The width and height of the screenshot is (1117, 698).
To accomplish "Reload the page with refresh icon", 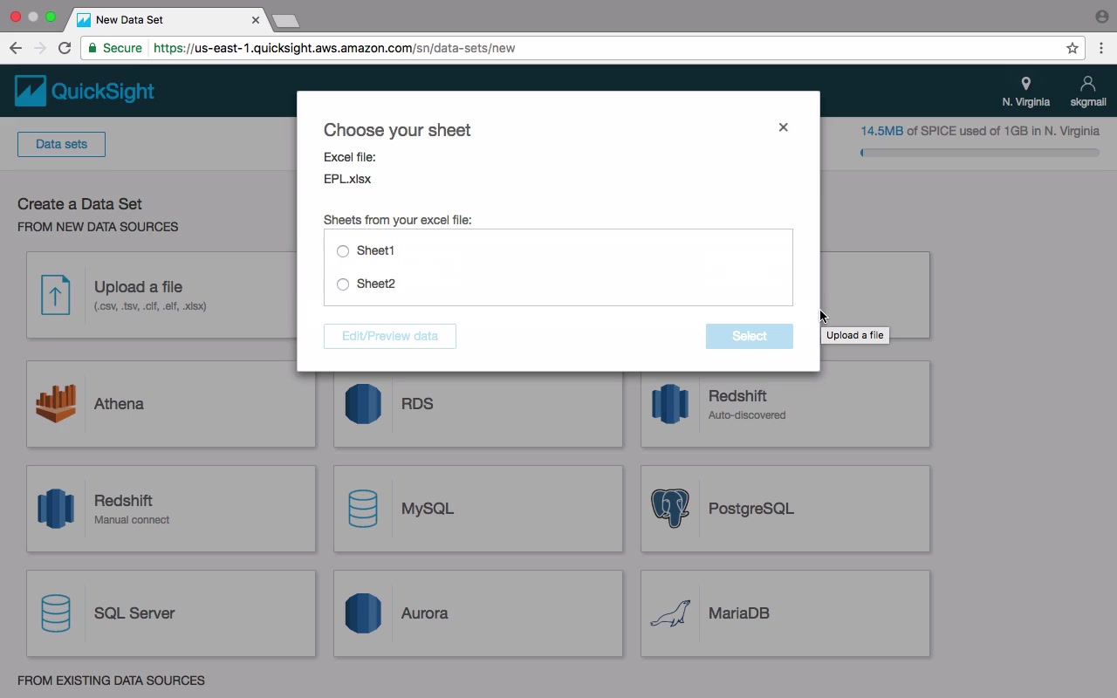I will point(65,48).
